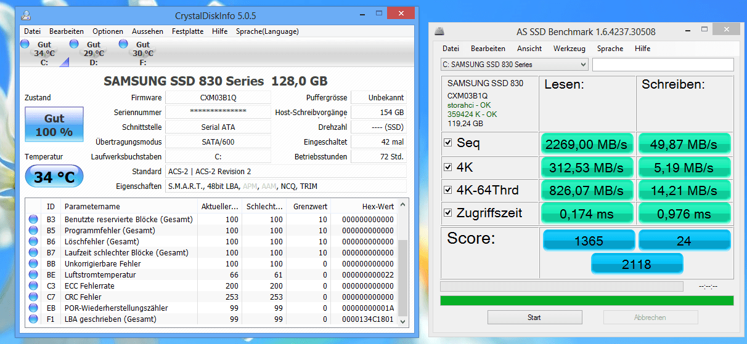
Task: Click Eingeschaltet value 42 mal
Action: point(378,142)
